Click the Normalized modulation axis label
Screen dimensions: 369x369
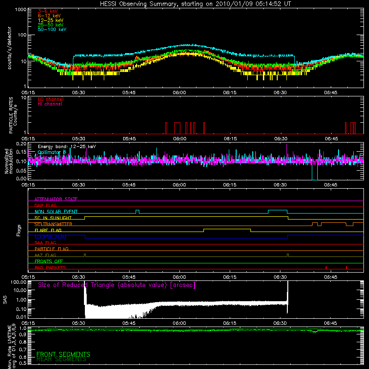click(x=9, y=161)
